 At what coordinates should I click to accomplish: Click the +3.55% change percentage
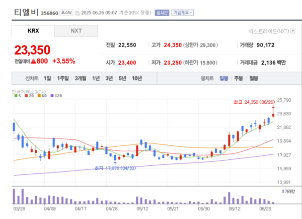[64, 61]
